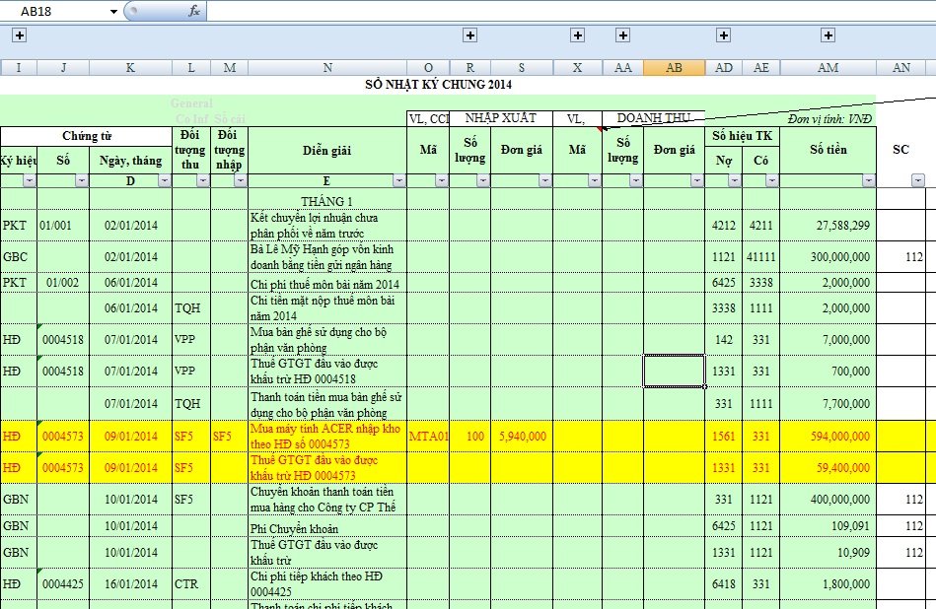The image size is (936, 609).
Task: Select the MTA01 code cell
Action: [x=429, y=436]
